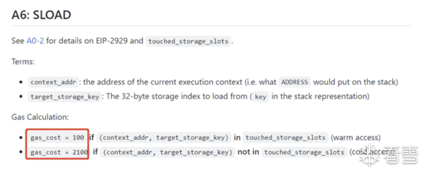This screenshot has height=173, width=424.
Task: Click the A6: SLOAD heading
Action: (x=41, y=15)
